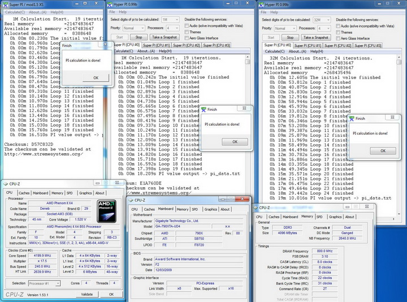The height and width of the screenshot is (302, 407).
Task: Click the GA-790XTA-UD4 model field
Action: (x=183, y=226)
